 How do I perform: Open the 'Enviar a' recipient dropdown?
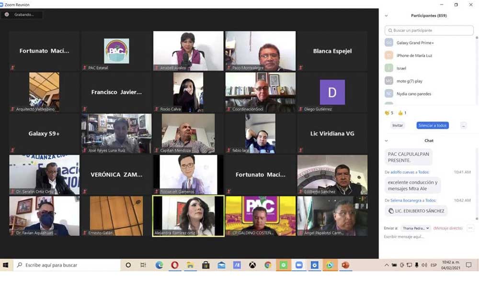click(416, 228)
